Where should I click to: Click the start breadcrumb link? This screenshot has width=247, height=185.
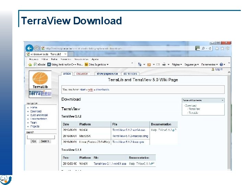click(x=83, y=90)
